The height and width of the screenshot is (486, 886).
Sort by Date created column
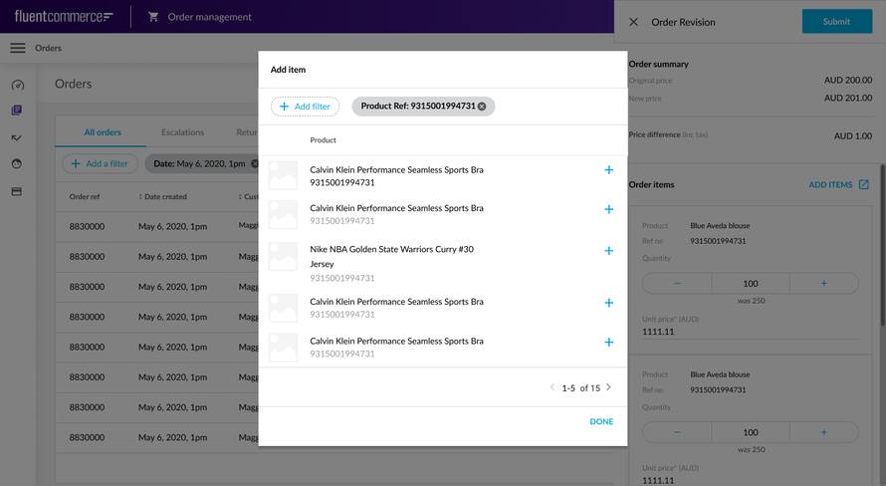(x=163, y=197)
